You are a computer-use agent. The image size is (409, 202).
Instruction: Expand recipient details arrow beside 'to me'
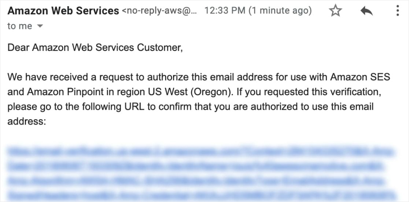click(x=40, y=26)
